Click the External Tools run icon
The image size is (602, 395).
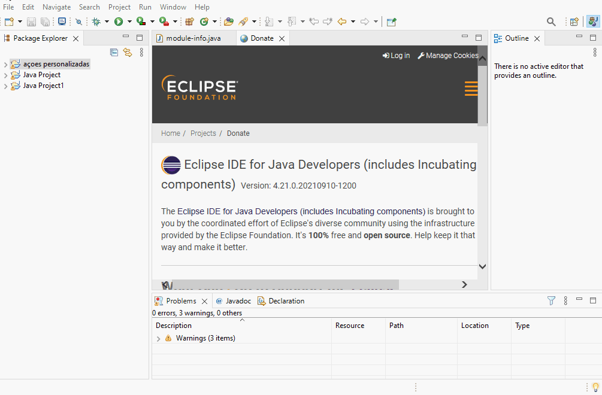pos(164,22)
